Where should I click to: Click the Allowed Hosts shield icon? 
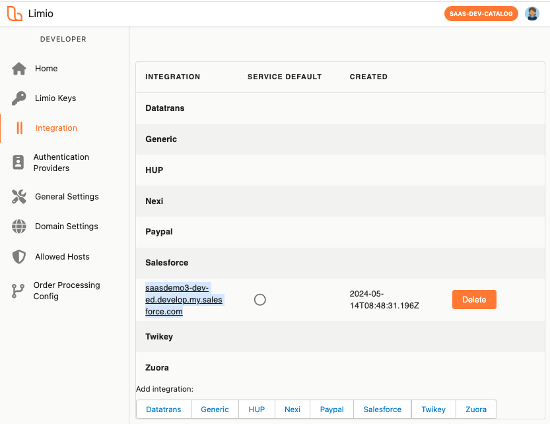[19, 256]
